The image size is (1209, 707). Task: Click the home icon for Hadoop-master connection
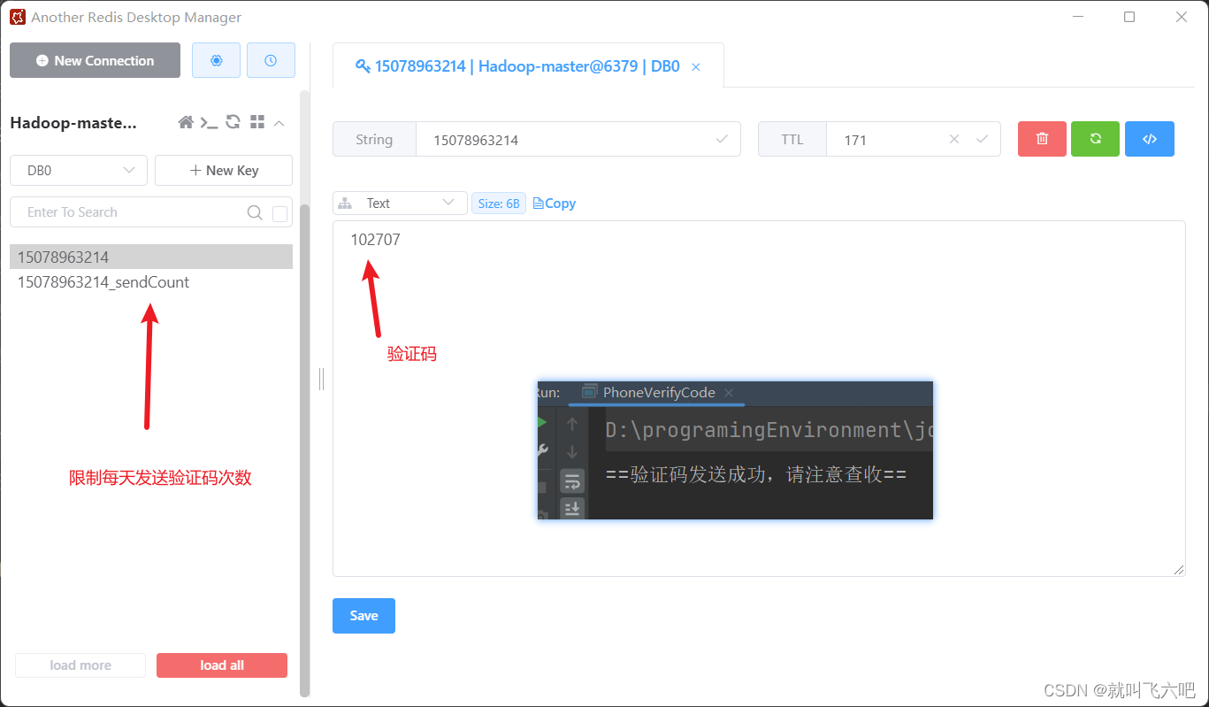click(x=186, y=122)
